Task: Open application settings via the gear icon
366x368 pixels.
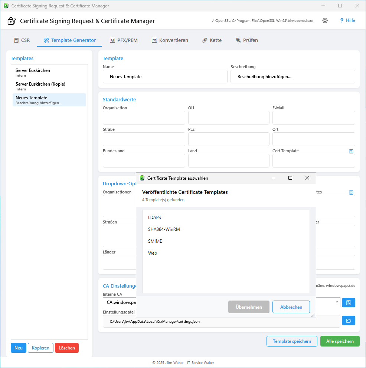Action: (325, 20)
